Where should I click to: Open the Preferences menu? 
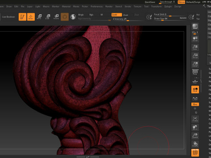pyautogui.click(x=97, y=7)
